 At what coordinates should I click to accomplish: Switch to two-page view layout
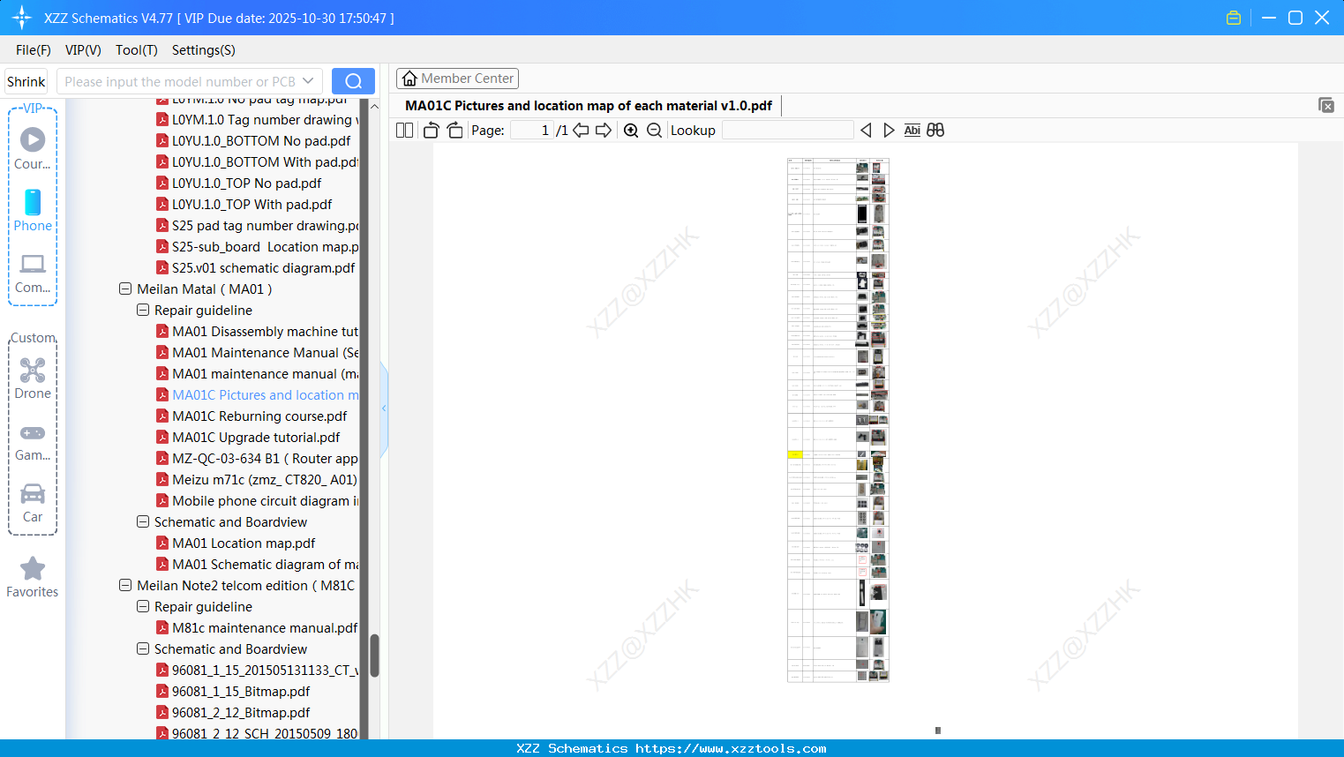pyautogui.click(x=404, y=131)
